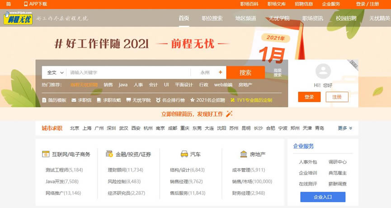Focus the 请输入关键字 search field
This screenshot has width=391, height=208.
pos(128,72)
